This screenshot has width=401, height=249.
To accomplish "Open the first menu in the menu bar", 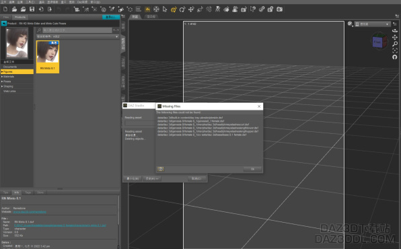I will point(3,2).
